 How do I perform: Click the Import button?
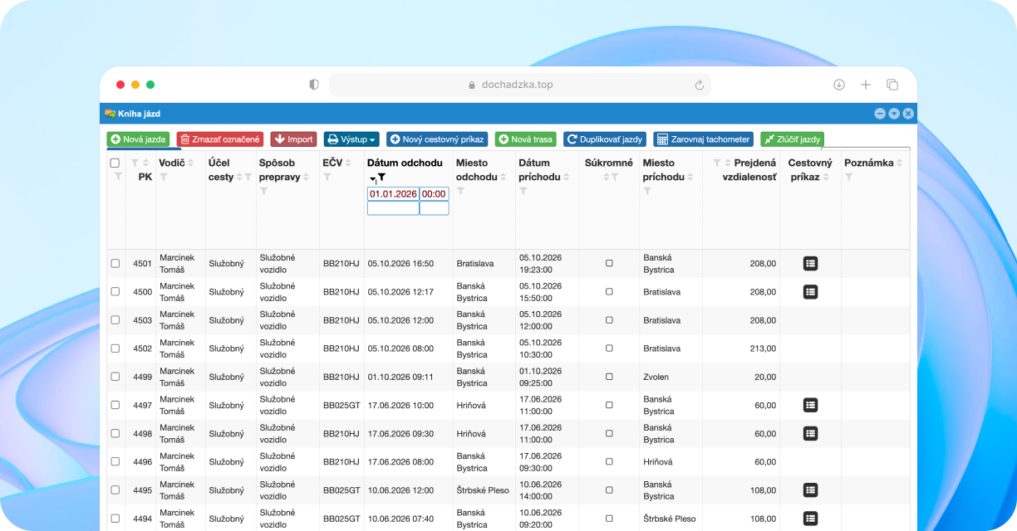[x=293, y=139]
